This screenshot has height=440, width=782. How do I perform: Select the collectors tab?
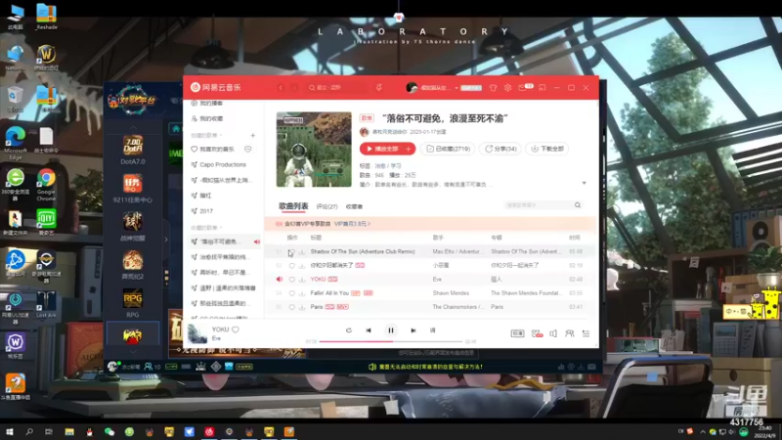pyautogui.click(x=354, y=206)
